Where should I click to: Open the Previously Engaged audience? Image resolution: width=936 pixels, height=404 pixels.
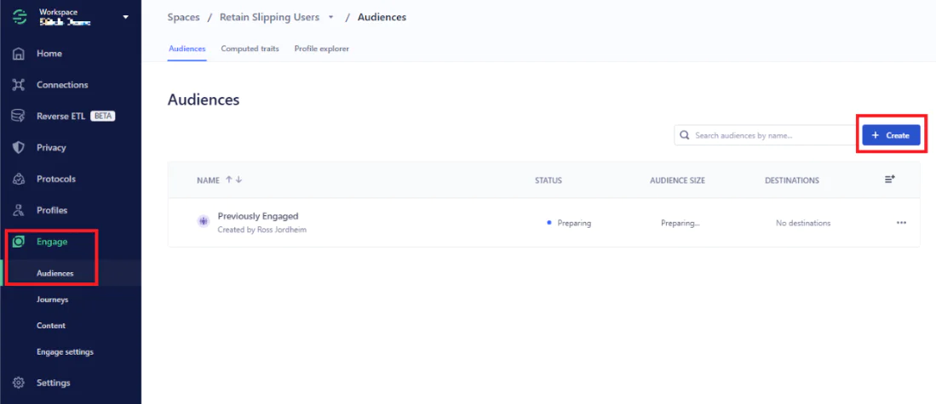tap(257, 216)
